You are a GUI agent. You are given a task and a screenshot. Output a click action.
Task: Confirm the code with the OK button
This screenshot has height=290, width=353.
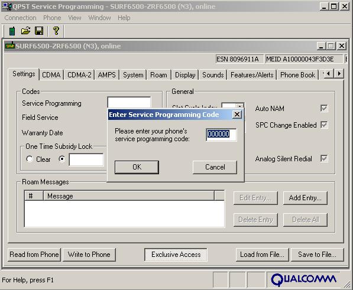(x=137, y=167)
